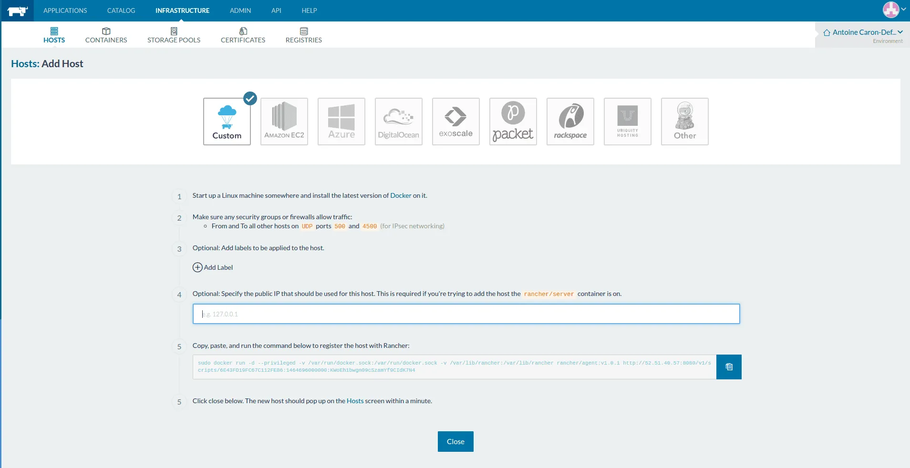The height and width of the screenshot is (468, 910).
Task: Select the Ubiquity Hosting provider
Action: click(x=628, y=122)
